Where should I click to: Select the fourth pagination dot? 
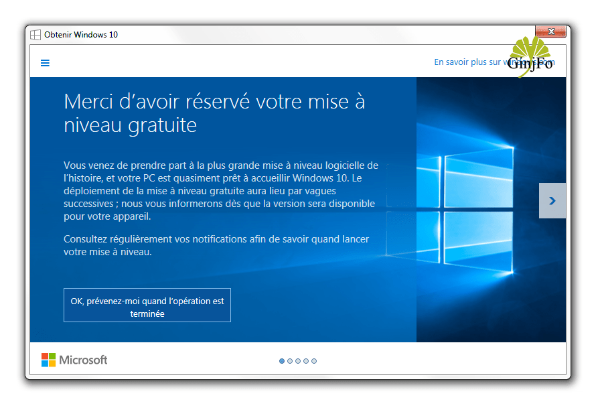coord(306,361)
